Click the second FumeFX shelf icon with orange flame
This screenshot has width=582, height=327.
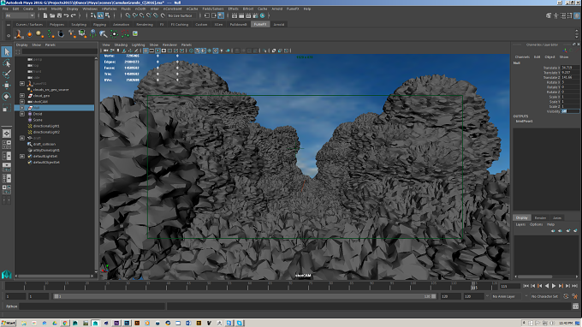tap(29, 33)
